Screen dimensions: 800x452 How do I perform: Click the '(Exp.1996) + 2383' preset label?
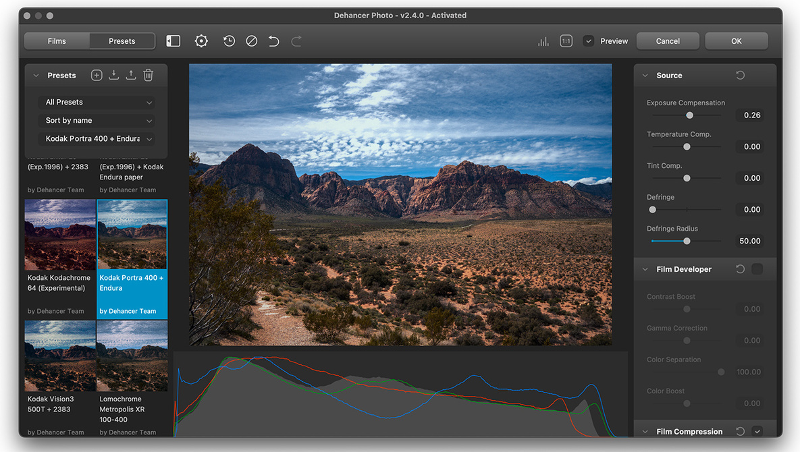[57, 167]
